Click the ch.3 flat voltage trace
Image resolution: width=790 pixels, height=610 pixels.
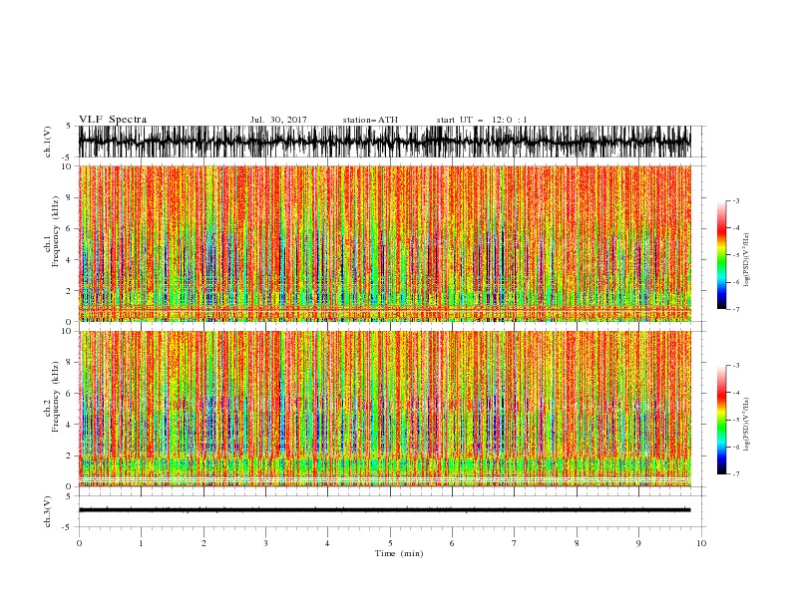pyautogui.click(x=385, y=510)
